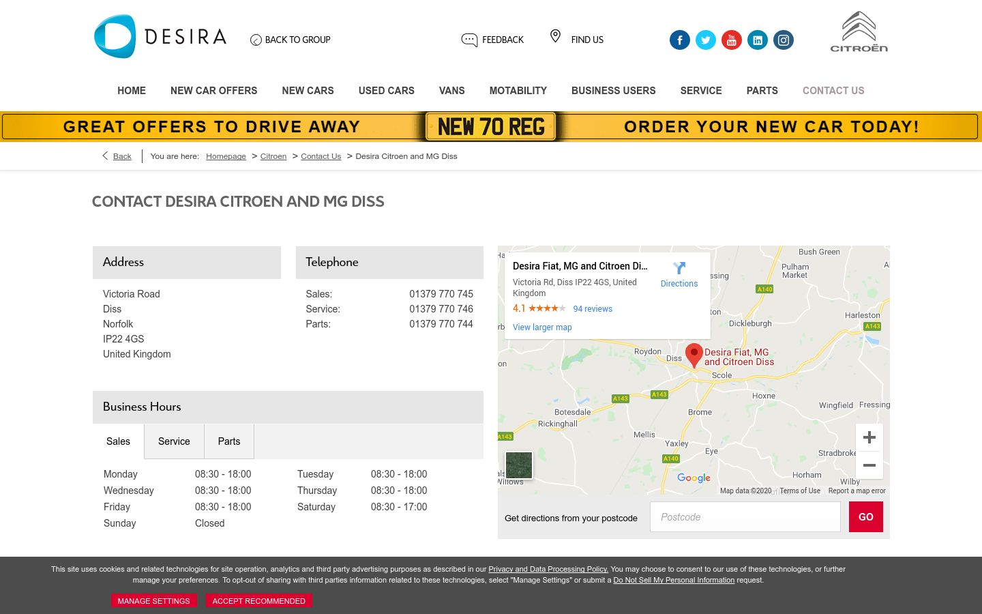Click Saturday hours 08:30 - 17:00
Image resolution: width=982 pixels, height=614 pixels.
(399, 507)
